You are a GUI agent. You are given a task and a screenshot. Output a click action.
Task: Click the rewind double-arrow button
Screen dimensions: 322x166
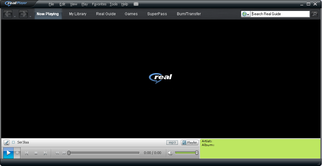[x=57, y=153]
